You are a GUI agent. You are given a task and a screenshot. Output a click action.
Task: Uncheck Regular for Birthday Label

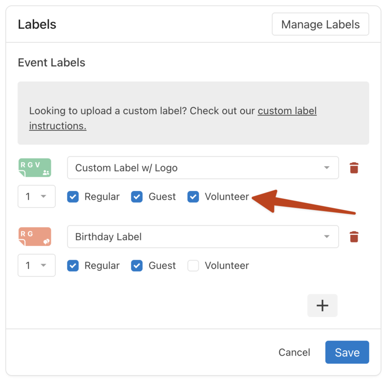73,266
